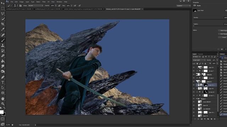Select the Spot Healing Brush tool
Screen dimensions: 227x127
(2, 35)
